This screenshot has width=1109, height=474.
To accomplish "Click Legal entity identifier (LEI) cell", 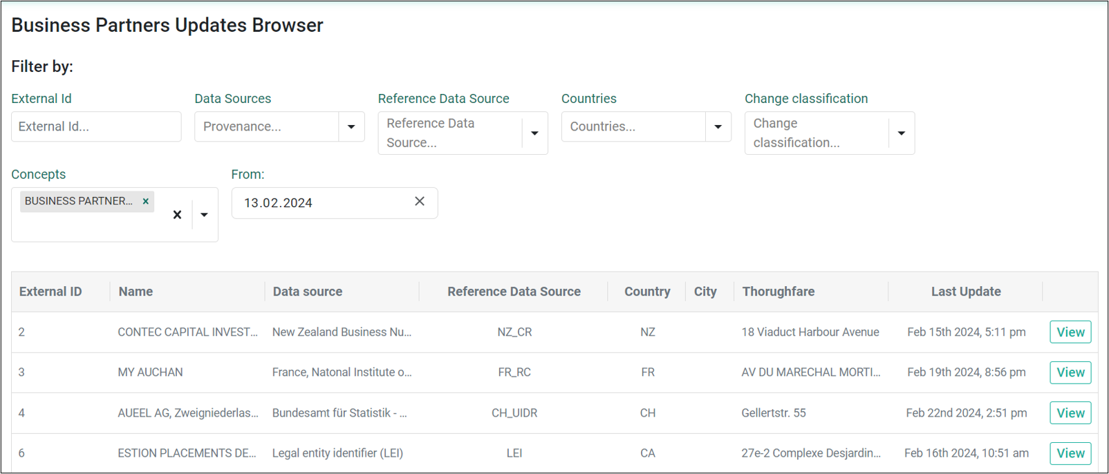I will [x=337, y=453].
